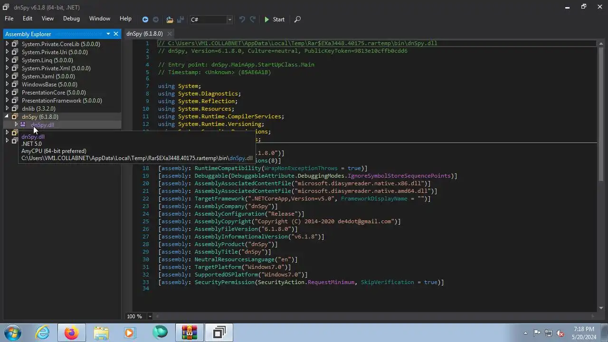Click the AssemblyCopyright attribute reference
The width and height of the screenshot is (608, 342).
[222, 221]
